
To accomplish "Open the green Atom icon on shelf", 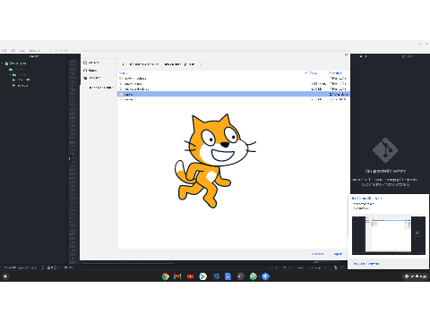I will [254, 276].
